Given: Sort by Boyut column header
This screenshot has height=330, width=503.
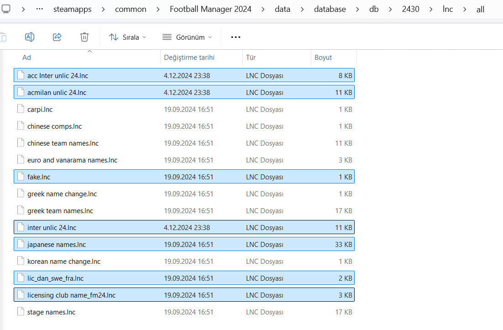Looking at the screenshot, I should click(323, 58).
